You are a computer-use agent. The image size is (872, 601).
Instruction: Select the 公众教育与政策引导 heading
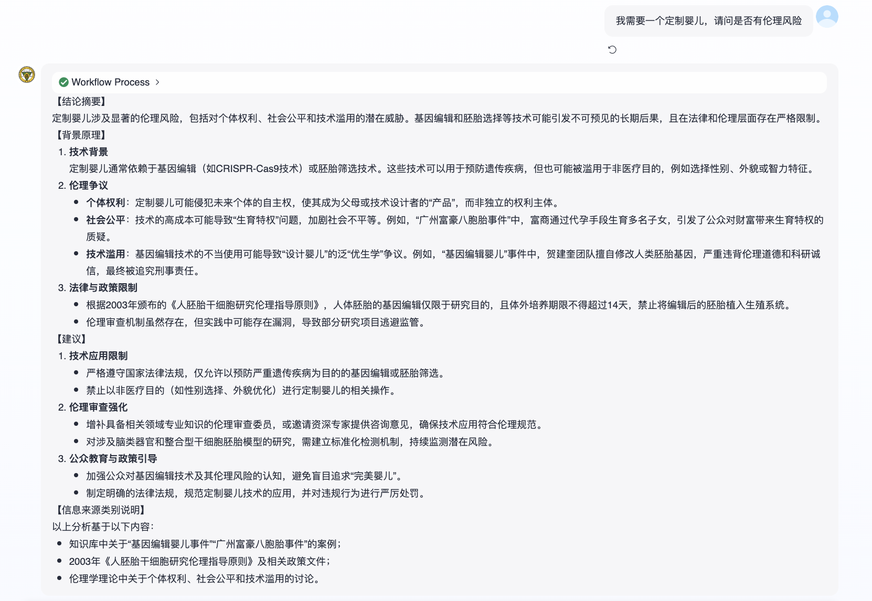point(113,459)
